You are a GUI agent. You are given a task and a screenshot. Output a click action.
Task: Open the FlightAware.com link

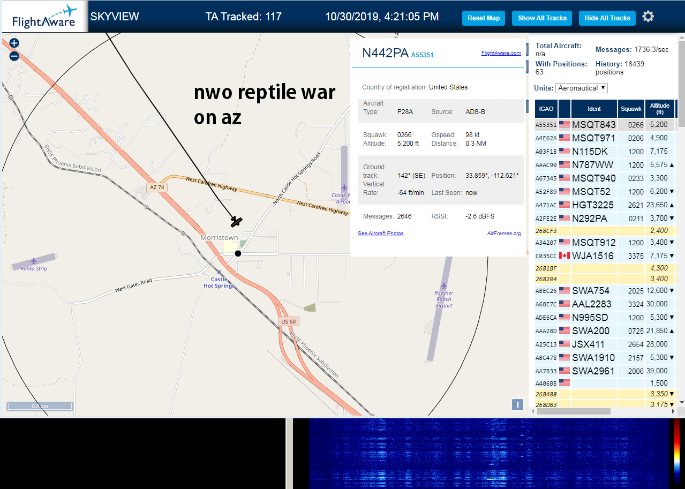(501, 53)
